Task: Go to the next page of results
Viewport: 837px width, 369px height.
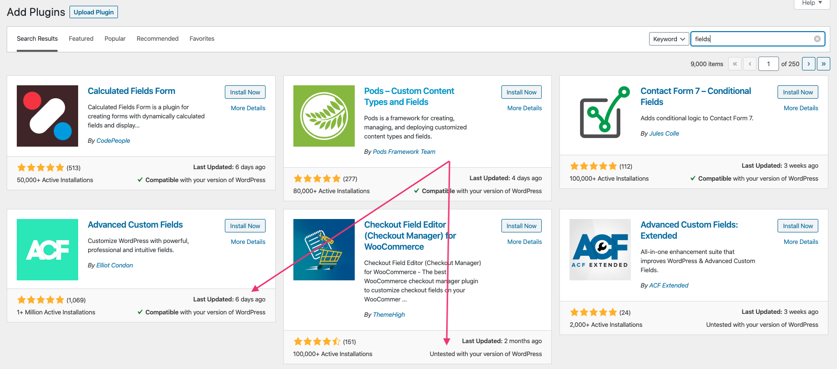Action: click(x=809, y=64)
